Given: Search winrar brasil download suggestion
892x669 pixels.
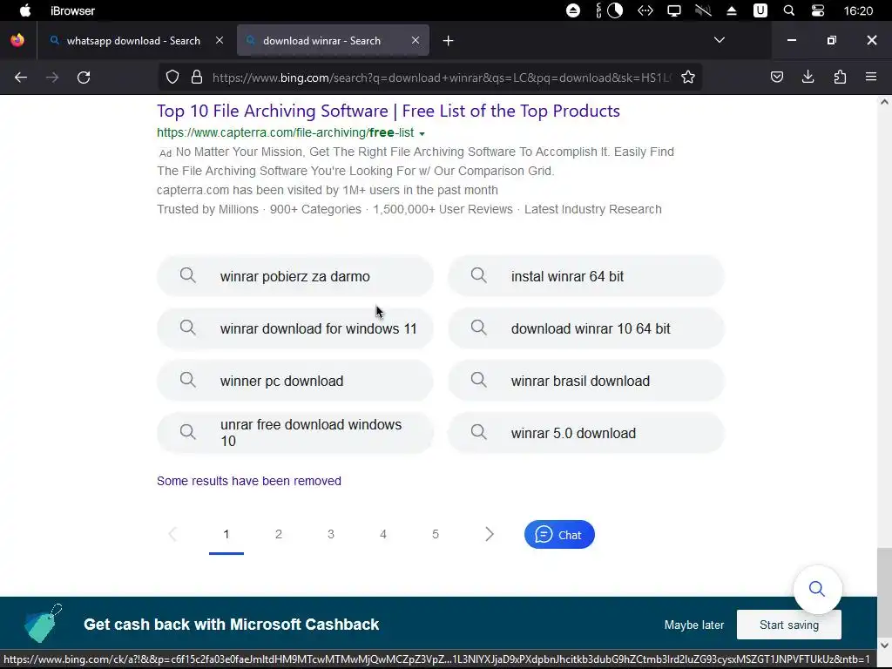Looking at the screenshot, I should (x=586, y=382).
